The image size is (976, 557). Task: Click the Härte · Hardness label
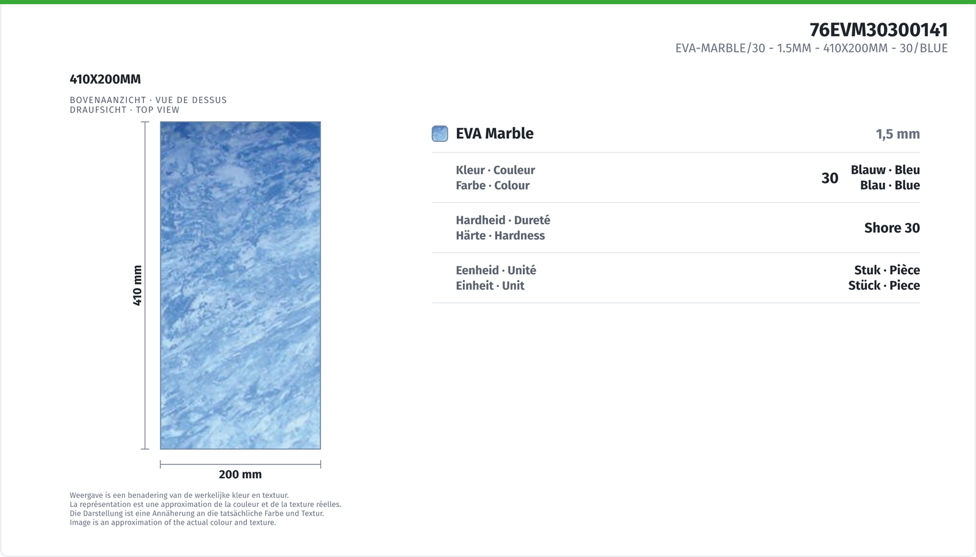tap(500, 235)
